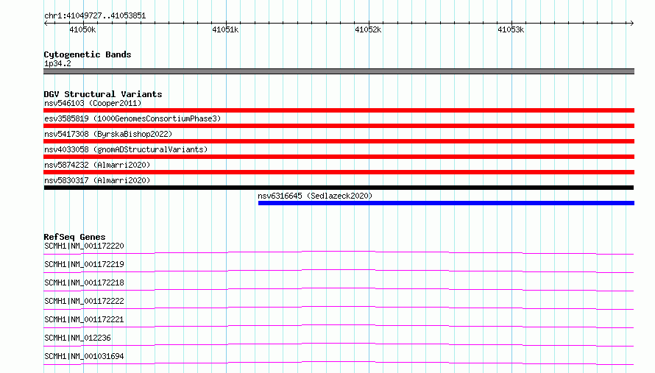Select the Cytogenetic Bands track title
This screenshot has height=373, width=655.
pos(88,54)
